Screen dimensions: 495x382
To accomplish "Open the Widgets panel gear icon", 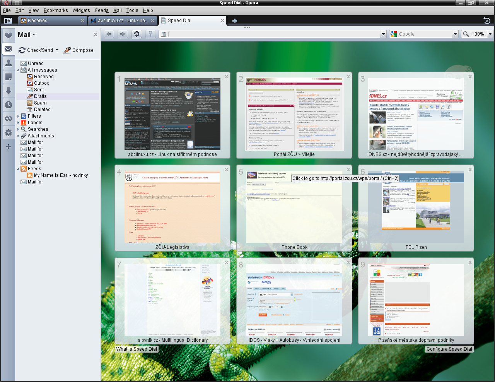I will [8, 133].
